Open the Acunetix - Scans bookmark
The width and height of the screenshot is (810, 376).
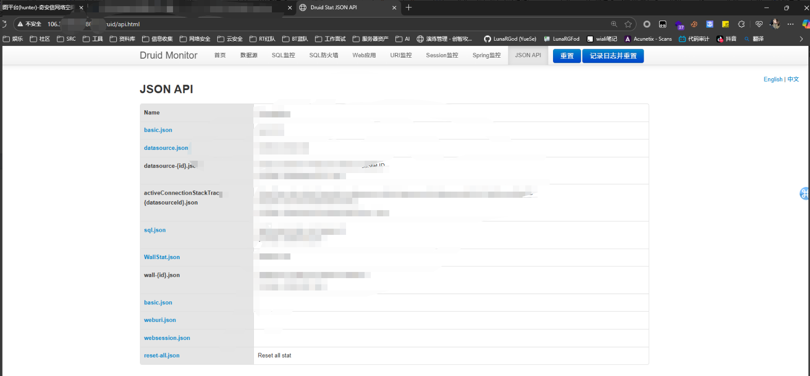coord(648,39)
